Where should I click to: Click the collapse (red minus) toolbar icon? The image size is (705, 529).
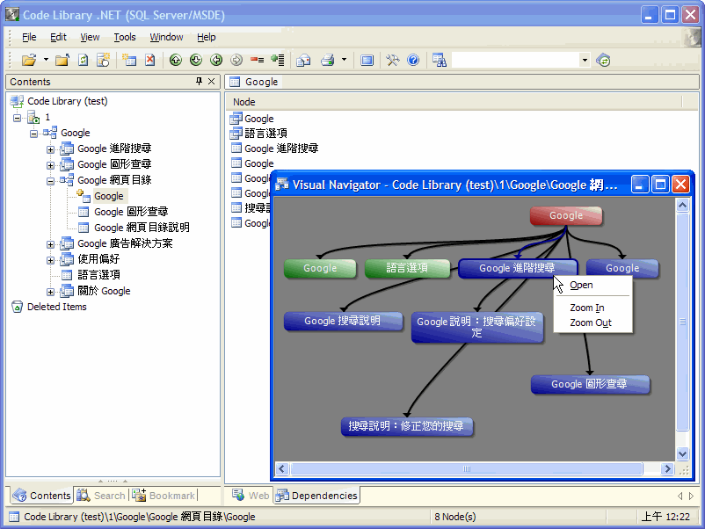(258, 60)
